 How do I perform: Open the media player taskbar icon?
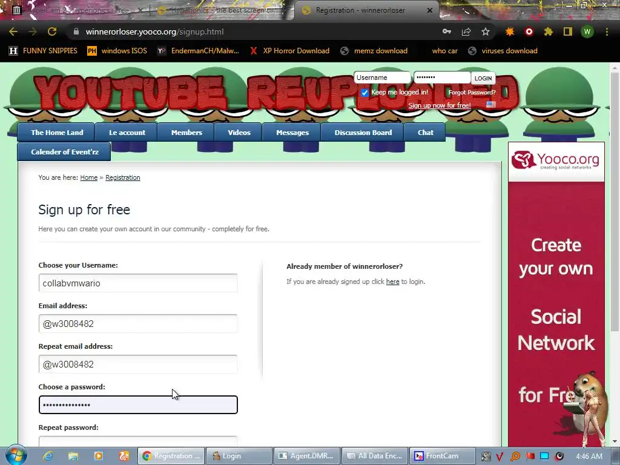pyautogui.click(x=99, y=456)
